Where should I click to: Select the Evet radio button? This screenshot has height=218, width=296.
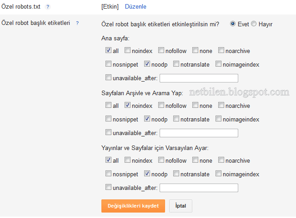(233, 24)
